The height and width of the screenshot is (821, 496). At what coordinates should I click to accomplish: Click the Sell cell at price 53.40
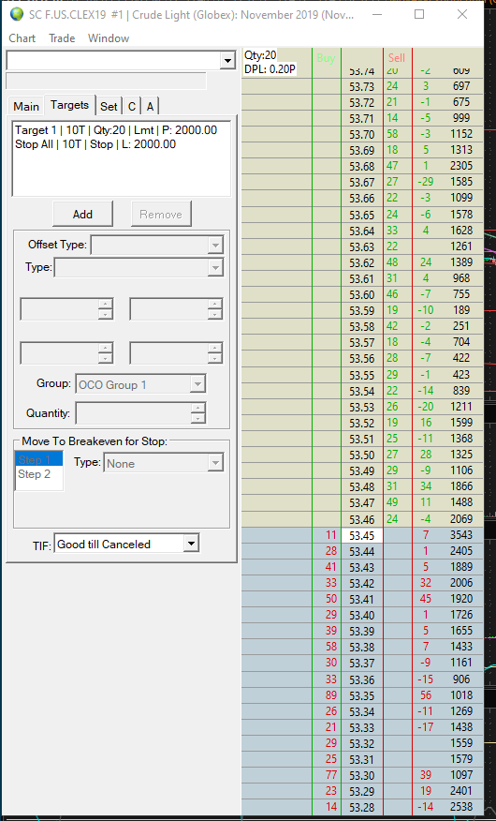[397, 615]
